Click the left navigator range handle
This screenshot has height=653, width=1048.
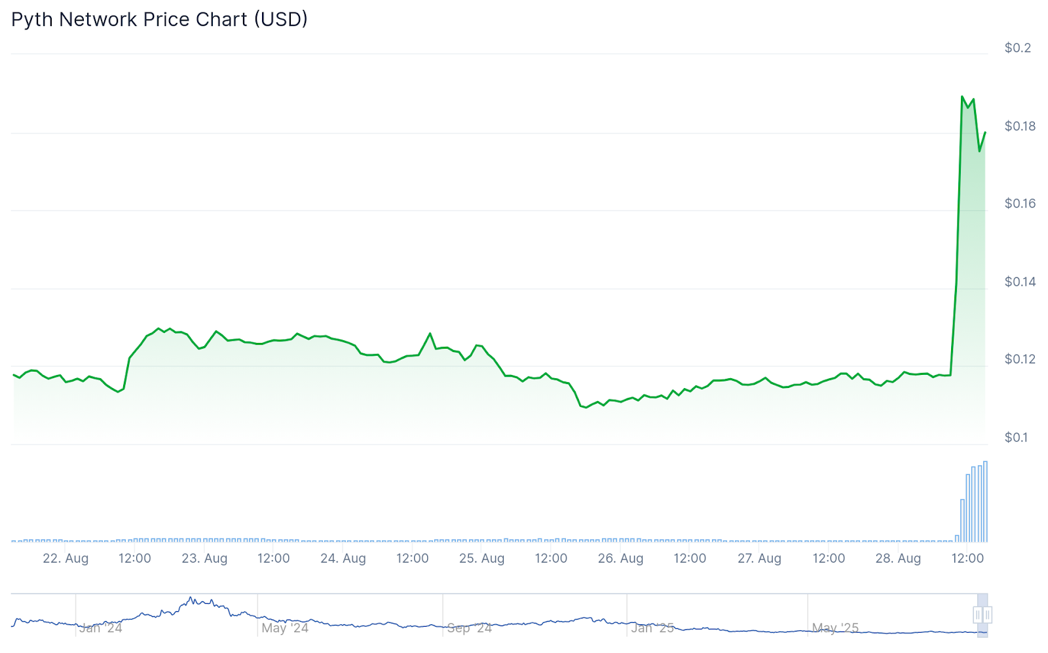[x=978, y=615]
